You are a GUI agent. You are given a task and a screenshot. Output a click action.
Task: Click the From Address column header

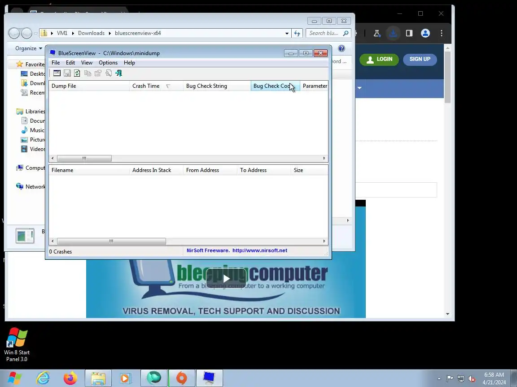point(210,170)
